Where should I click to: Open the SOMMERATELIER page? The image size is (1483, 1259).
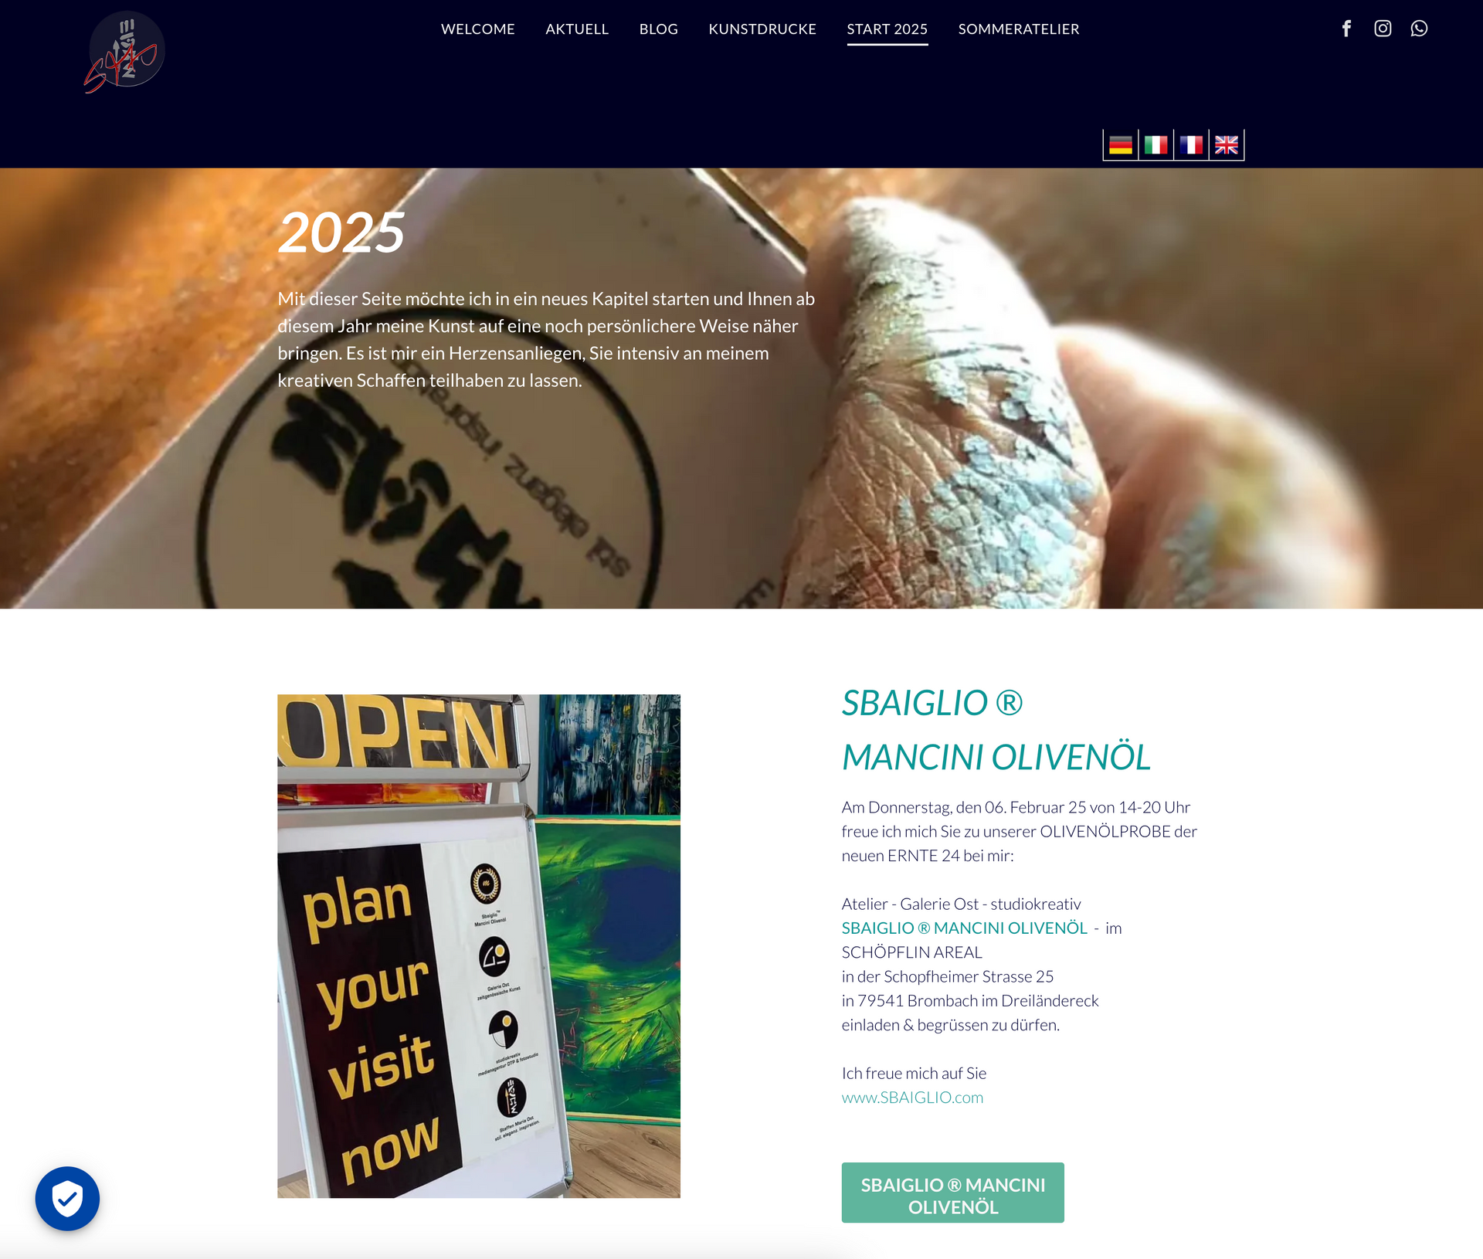click(1019, 29)
